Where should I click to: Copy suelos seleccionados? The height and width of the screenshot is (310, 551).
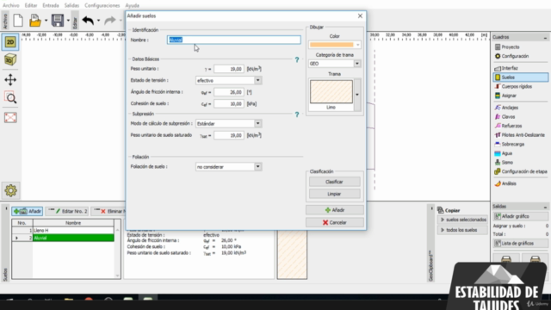(463, 220)
